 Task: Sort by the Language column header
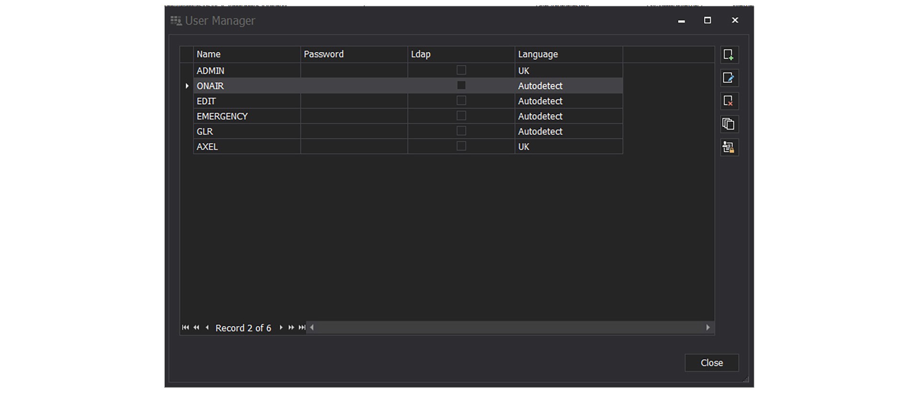tap(568, 55)
